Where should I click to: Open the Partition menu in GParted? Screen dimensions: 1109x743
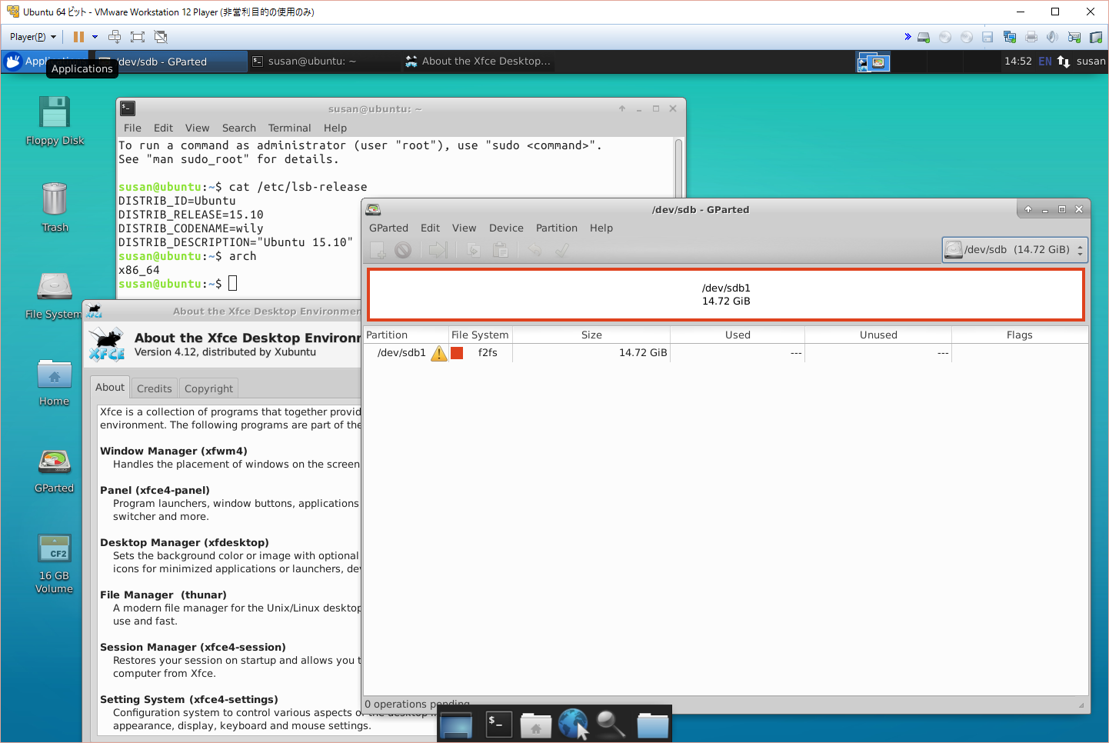(x=557, y=228)
